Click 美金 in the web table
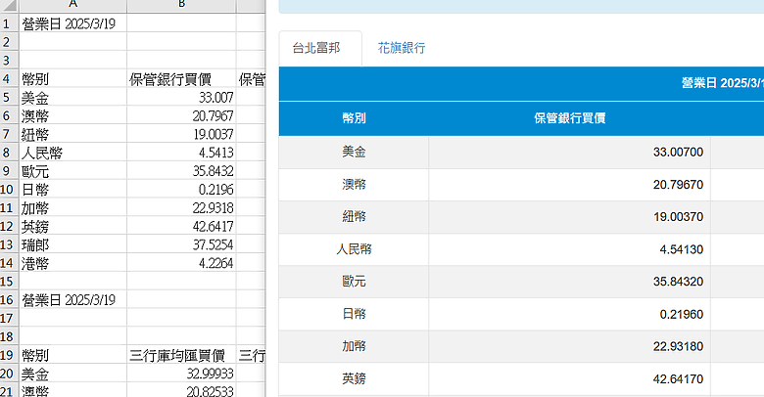 pyautogui.click(x=354, y=152)
